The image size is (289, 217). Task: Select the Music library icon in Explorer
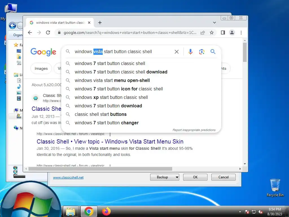[x=19, y=86]
